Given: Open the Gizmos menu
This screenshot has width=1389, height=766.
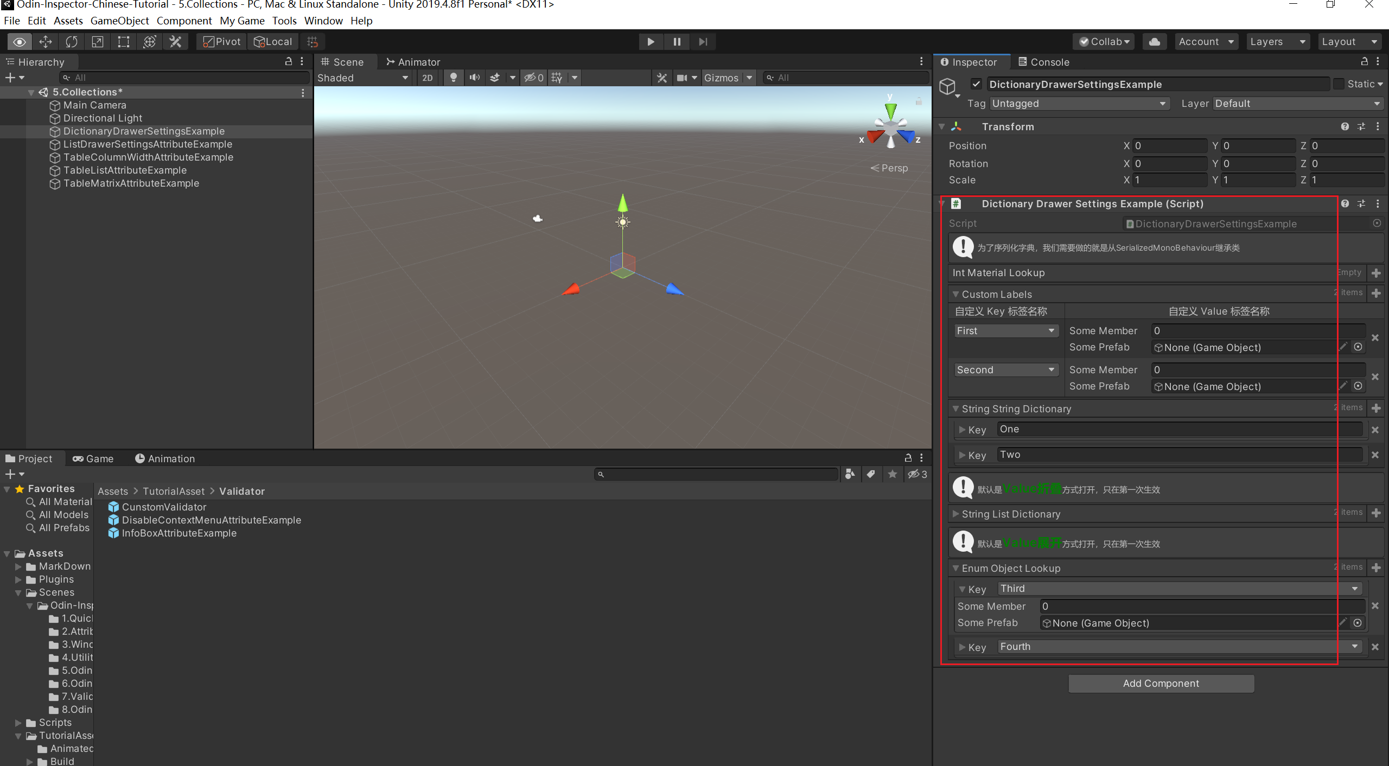Looking at the screenshot, I should 721,78.
